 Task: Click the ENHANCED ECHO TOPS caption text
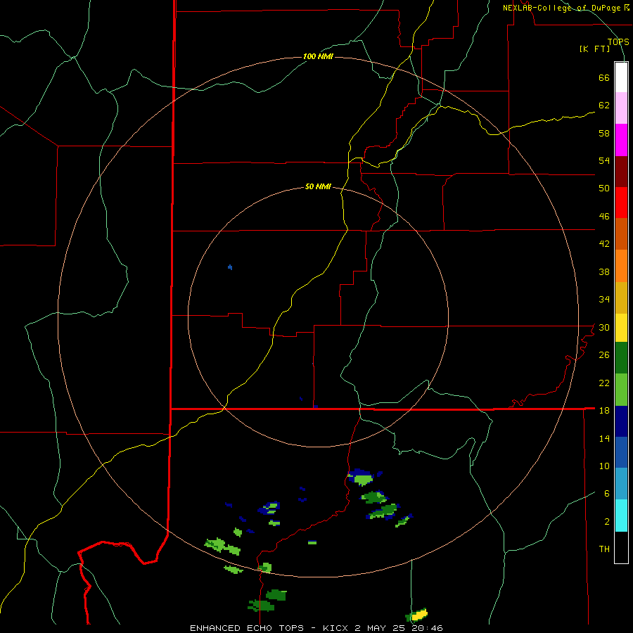[248, 628]
